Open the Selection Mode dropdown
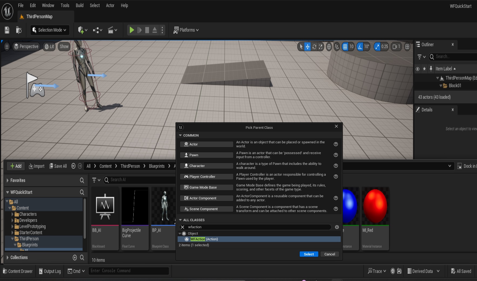Viewport: 477px width, 281px height. (x=50, y=30)
